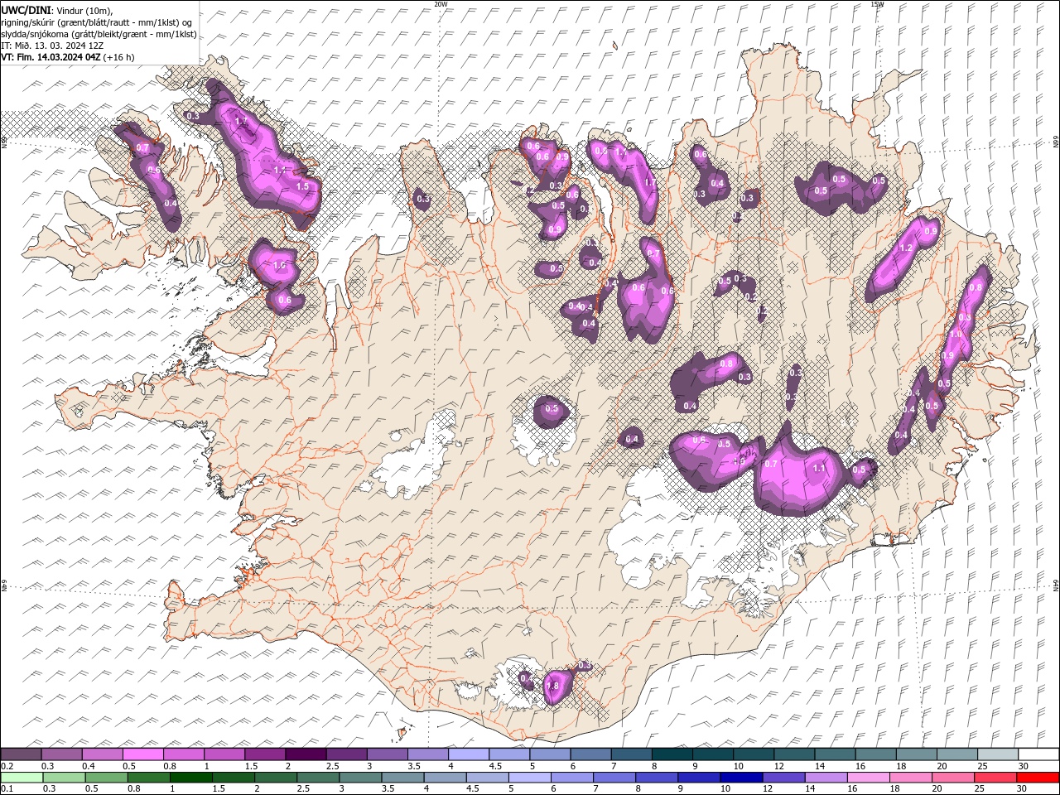The height and width of the screenshot is (795, 1060).
Task: Select the light grey swatch between 25 and 30
Action: pos(997,754)
